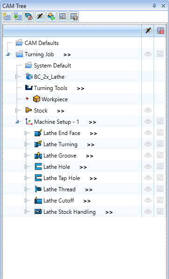169x279 pixels.
Task: Select the Lathe Tap Hole label
Action: pos(62,178)
